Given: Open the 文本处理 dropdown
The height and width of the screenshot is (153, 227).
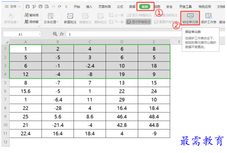Looking at the screenshot, I should click(51, 18).
